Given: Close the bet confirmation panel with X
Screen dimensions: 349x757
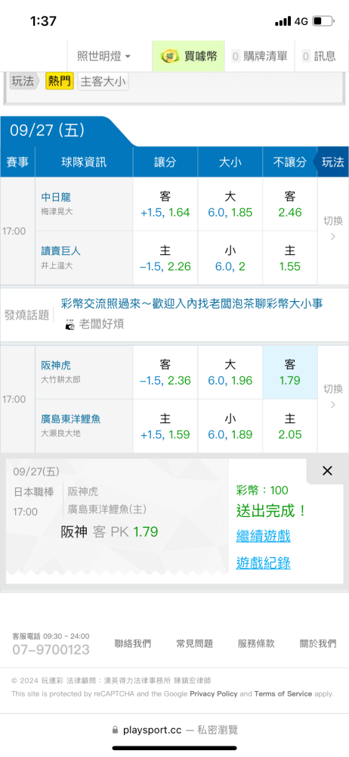Looking at the screenshot, I should 327,471.
